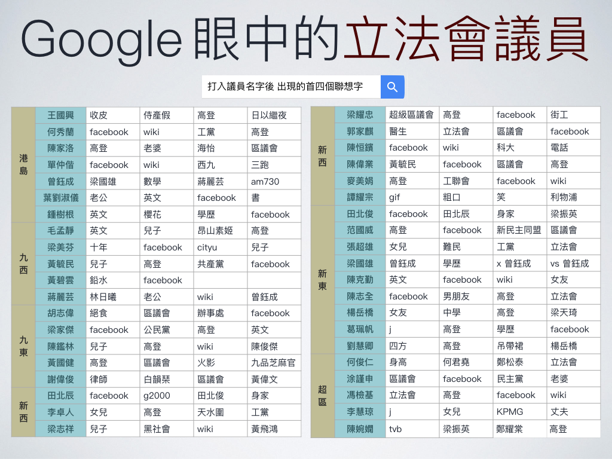612x459 pixels.
Task: Click the cityu cell
Action: coord(221,247)
